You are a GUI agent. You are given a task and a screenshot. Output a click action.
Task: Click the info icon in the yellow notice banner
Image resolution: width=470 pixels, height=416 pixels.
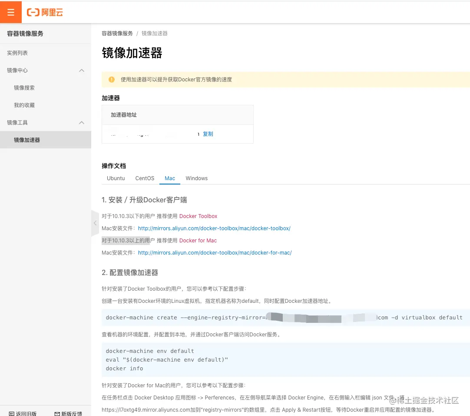pos(111,80)
